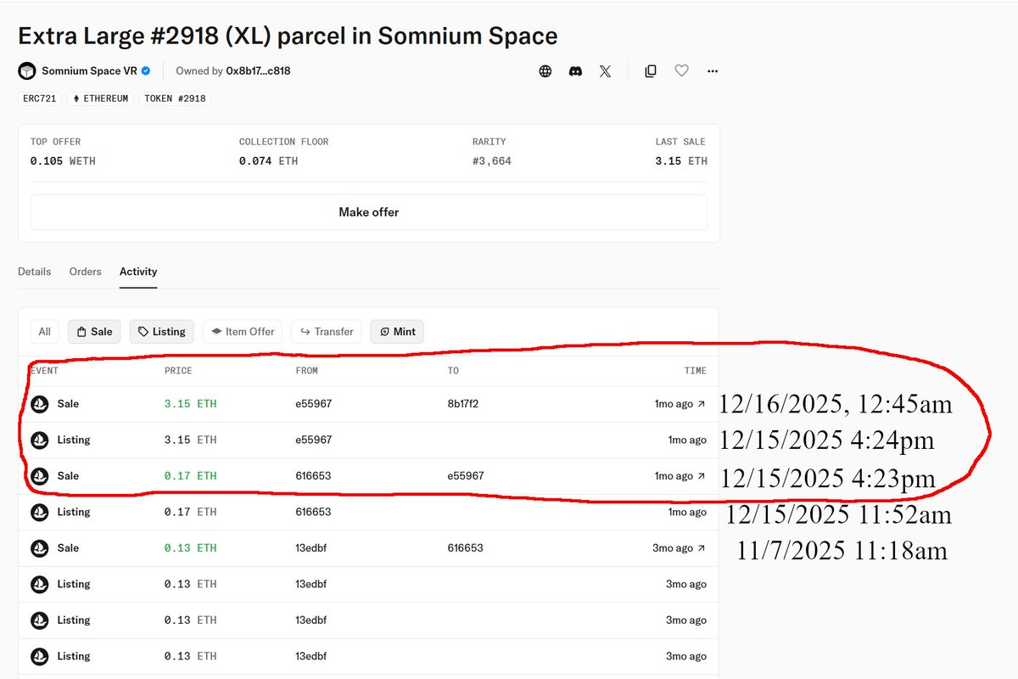The height and width of the screenshot is (679, 1018).
Task: Click the green 3.15 ETH sale price
Action: tap(191, 404)
